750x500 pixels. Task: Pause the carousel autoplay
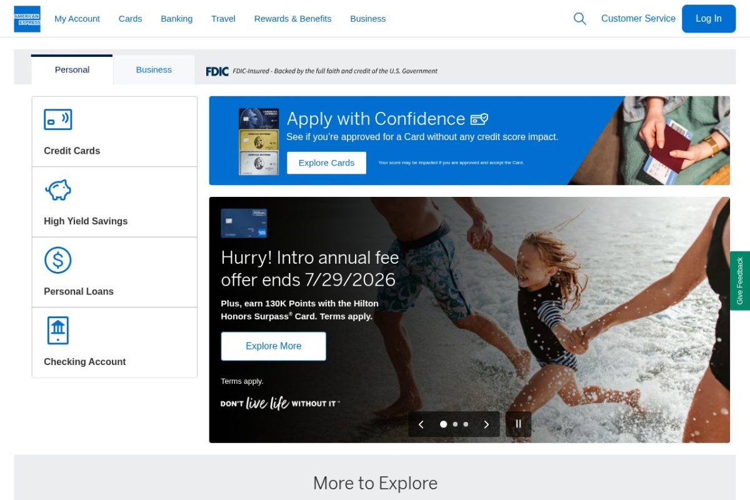[x=518, y=424]
